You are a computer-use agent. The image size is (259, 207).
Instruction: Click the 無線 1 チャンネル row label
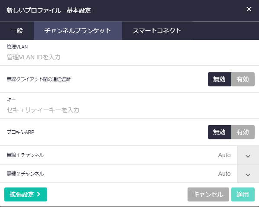tap(25, 155)
